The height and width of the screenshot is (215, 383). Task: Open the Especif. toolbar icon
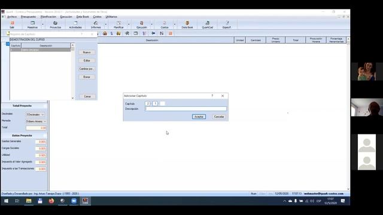227,24
